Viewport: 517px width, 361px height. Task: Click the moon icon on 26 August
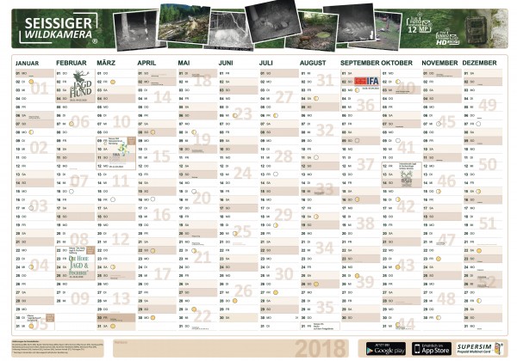[x=316, y=284]
